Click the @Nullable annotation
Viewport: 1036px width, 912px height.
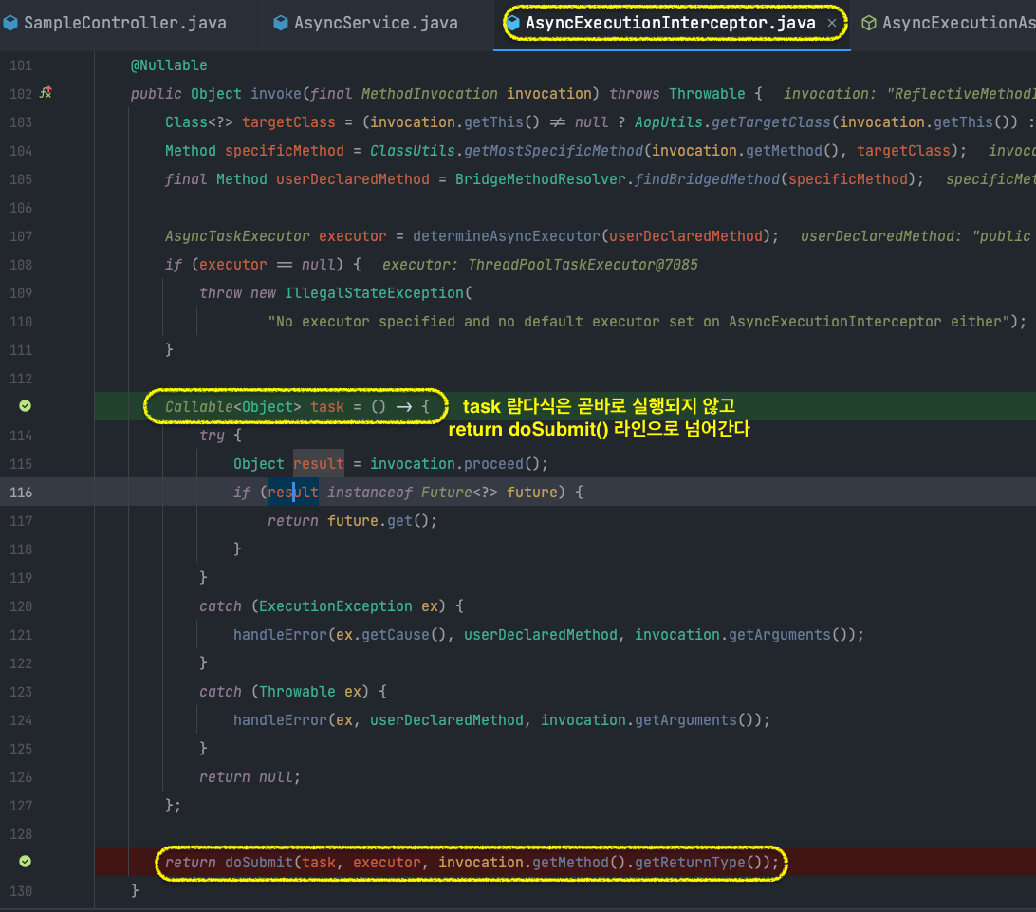tap(169, 65)
